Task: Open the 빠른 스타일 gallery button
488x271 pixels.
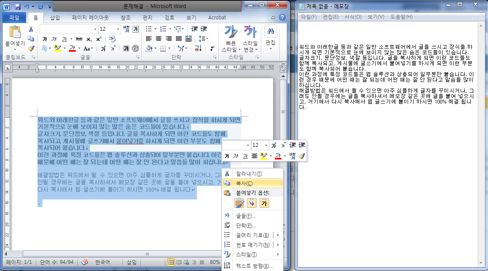Action: click(230, 38)
